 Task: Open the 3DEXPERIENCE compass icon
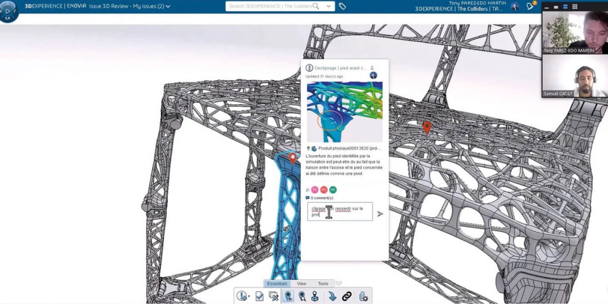pyautogui.click(x=9, y=11)
